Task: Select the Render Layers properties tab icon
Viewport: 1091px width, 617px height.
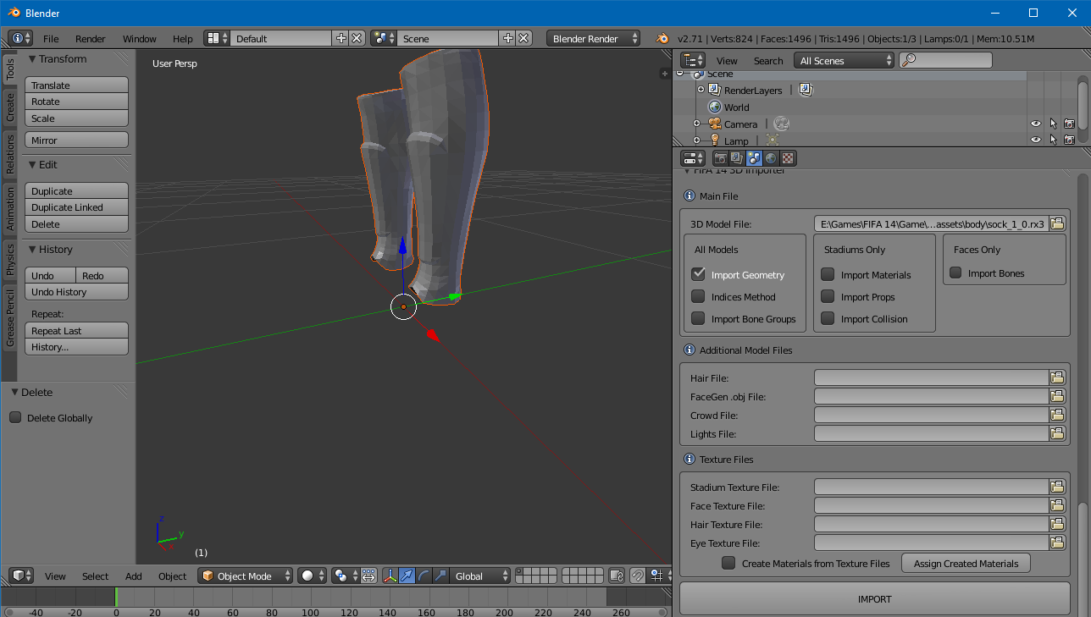Action: [737, 158]
